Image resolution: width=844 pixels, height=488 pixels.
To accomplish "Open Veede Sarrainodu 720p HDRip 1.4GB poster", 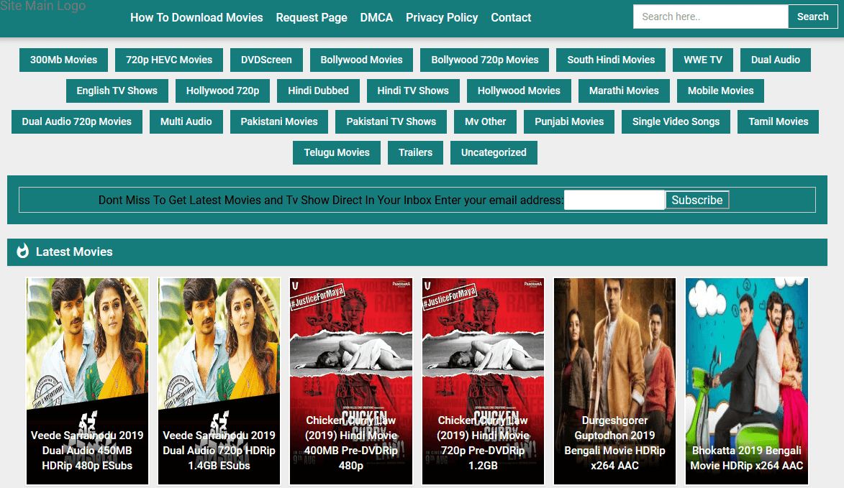I will point(219,381).
